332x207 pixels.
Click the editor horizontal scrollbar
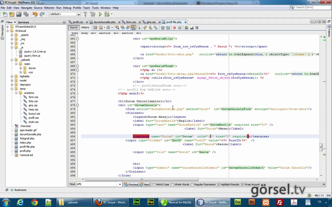(142, 179)
